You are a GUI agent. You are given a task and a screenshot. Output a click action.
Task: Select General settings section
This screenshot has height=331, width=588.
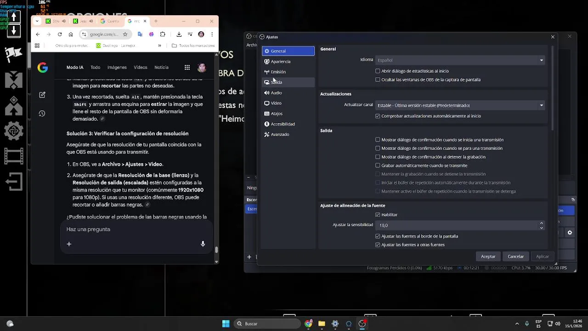(x=288, y=51)
